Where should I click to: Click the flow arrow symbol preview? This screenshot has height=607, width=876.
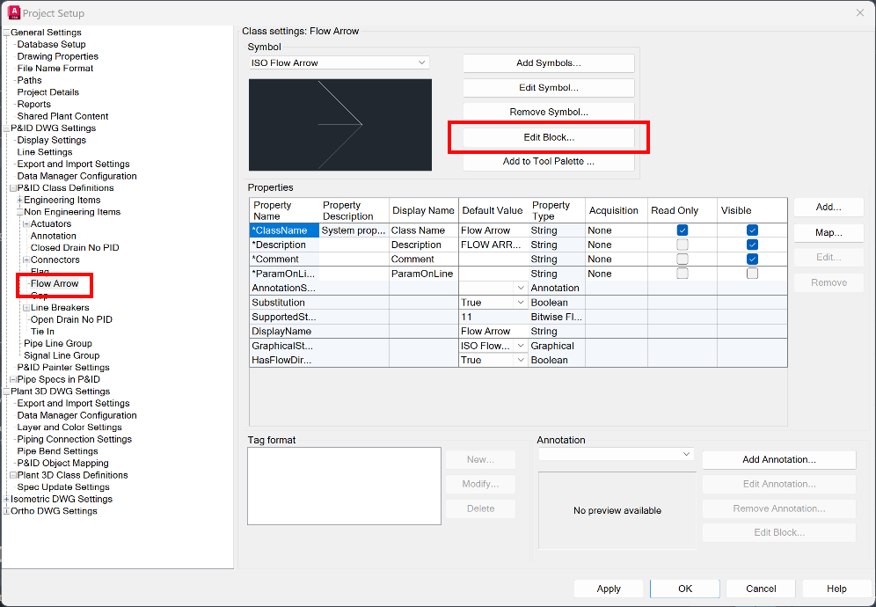coord(340,125)
